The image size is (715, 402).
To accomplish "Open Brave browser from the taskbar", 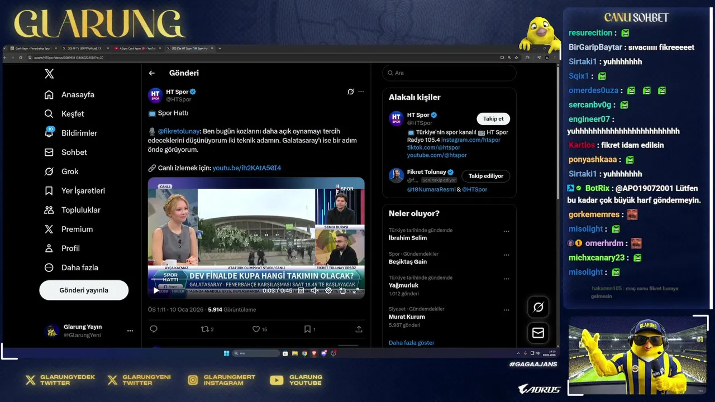I will pyautogui.click(x=314, y=353).
